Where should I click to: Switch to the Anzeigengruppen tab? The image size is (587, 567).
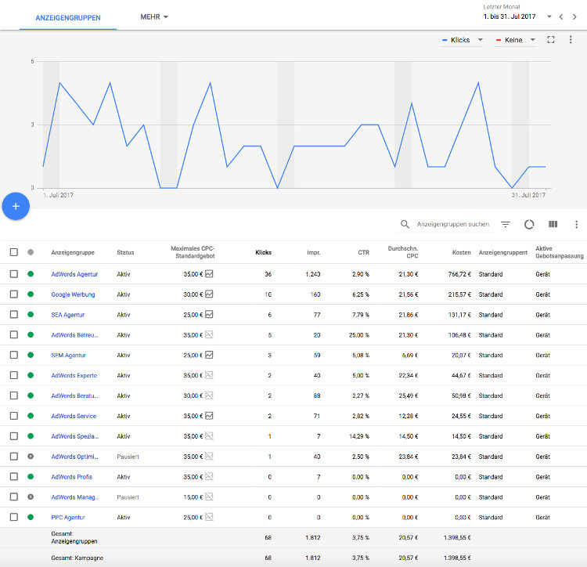(68, 17)
